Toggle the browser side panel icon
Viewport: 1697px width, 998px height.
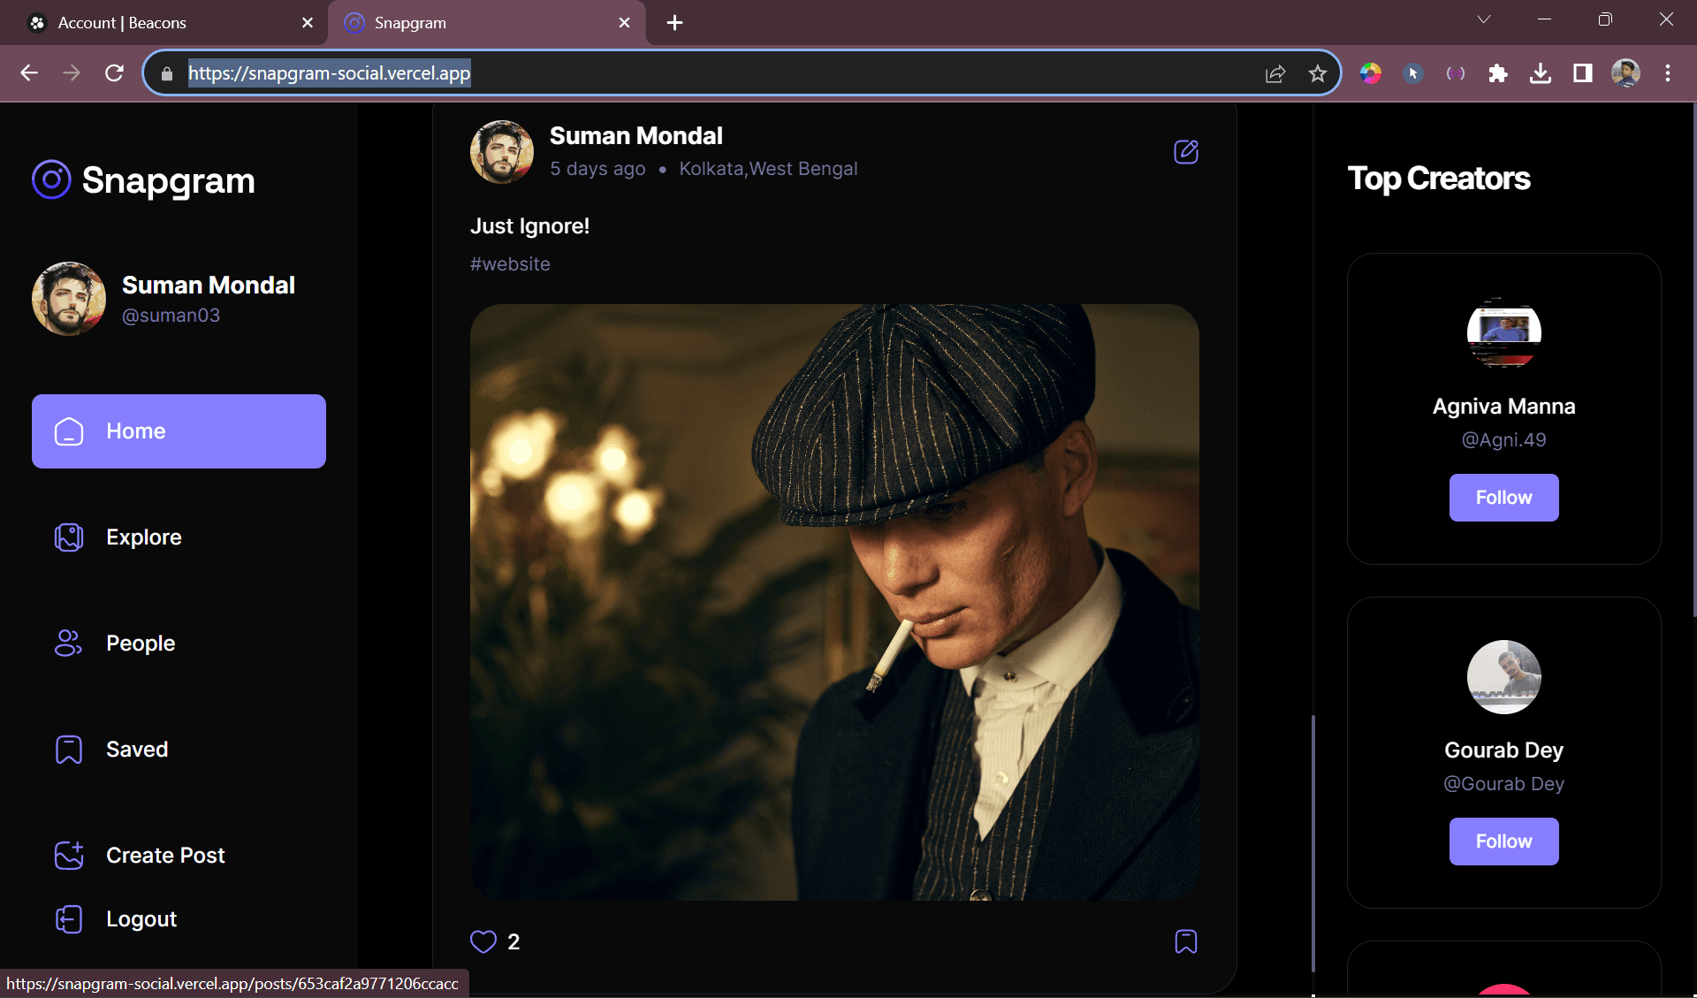tap(1583, 73)
